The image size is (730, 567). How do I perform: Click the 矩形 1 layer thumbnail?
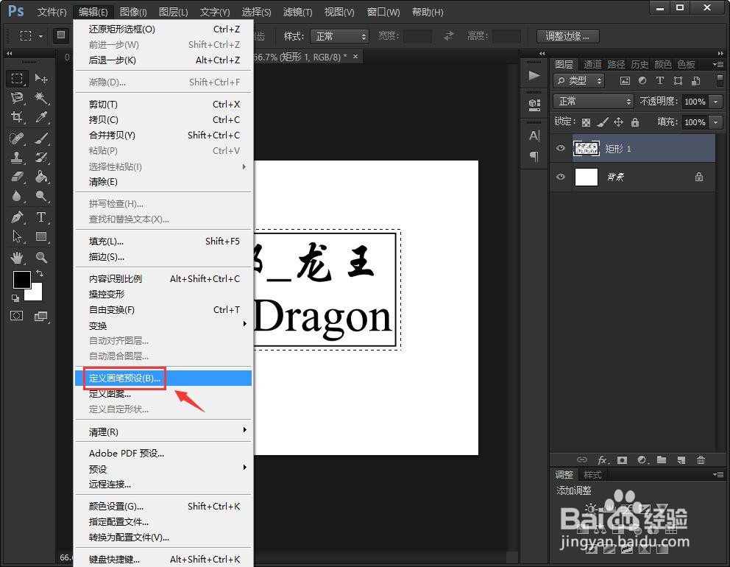click(x=587, y=149)
